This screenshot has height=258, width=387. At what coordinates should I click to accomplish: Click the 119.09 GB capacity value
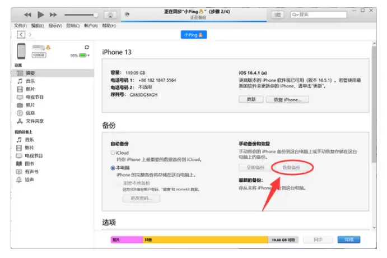135,73
